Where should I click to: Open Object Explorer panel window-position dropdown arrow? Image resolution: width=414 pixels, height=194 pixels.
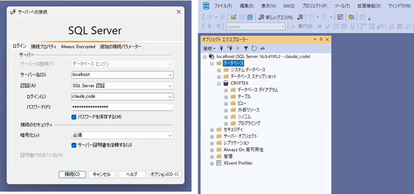(x=315, y=40)
